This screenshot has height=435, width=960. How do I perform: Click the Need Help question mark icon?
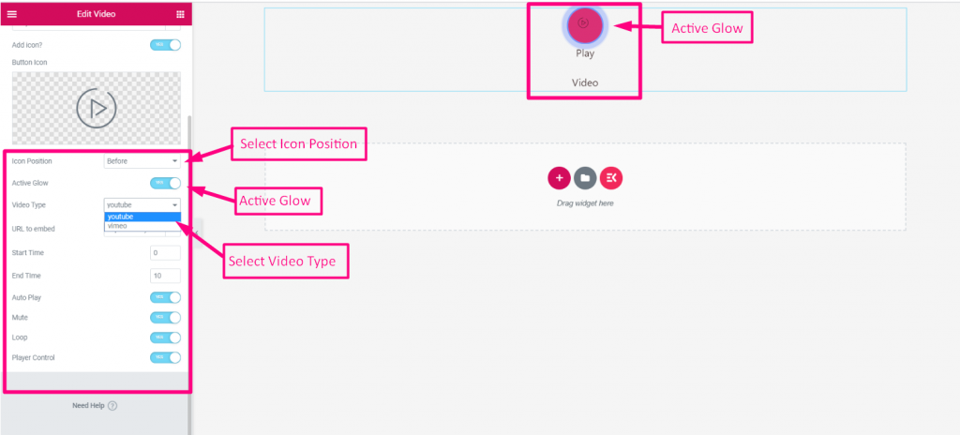(x=112, y=406)
